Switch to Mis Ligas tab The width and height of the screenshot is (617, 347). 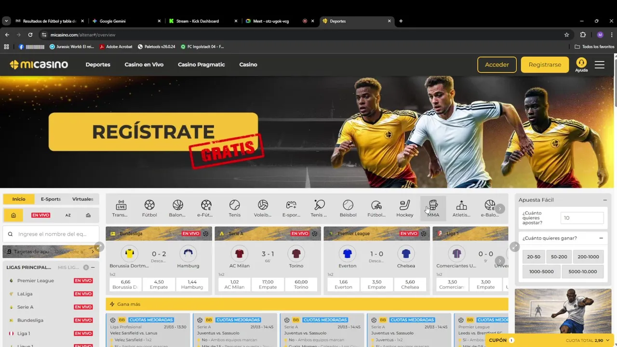[68, 267]
